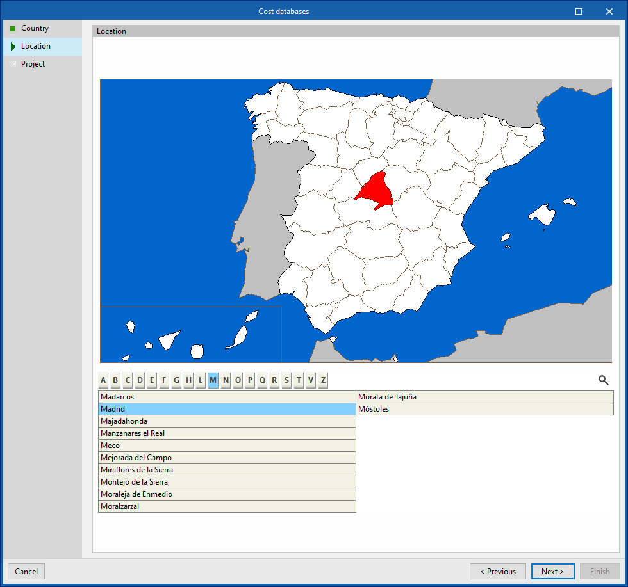
Task: Filter locations by letter N
Action: pos(226,380)
